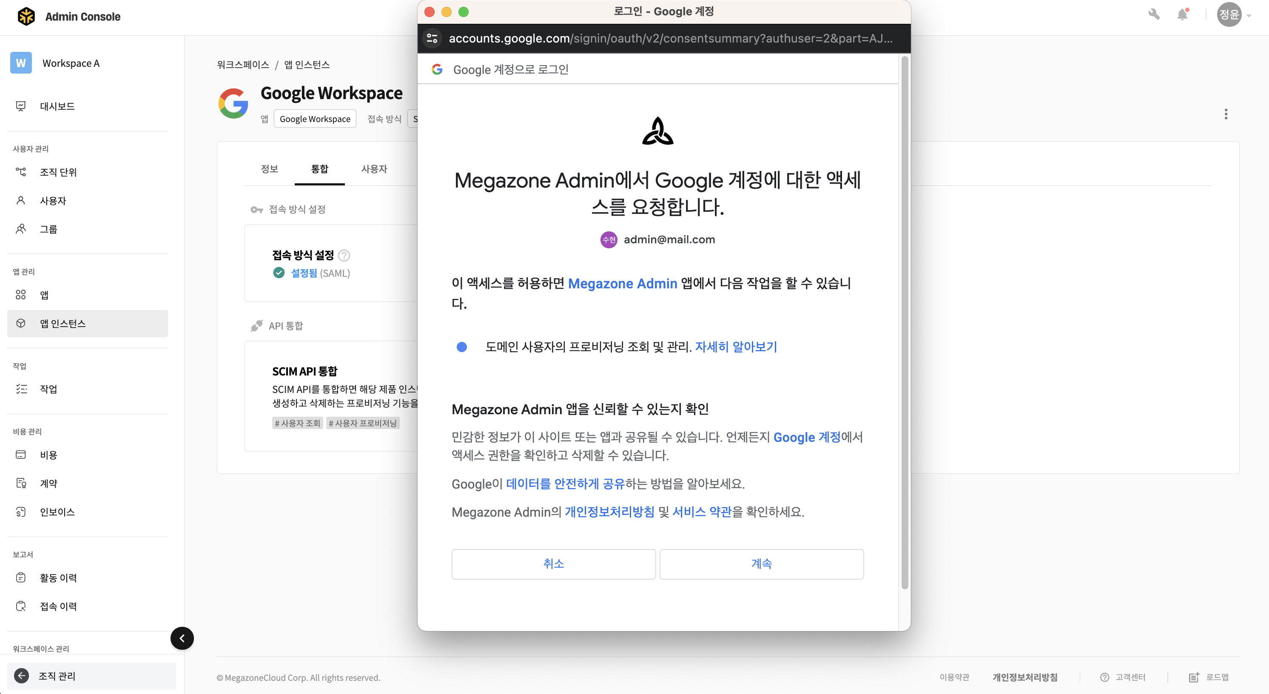Click the site settings icon in address bar
The height and width of the screenshot is (694, 1269).
(432, 38)
